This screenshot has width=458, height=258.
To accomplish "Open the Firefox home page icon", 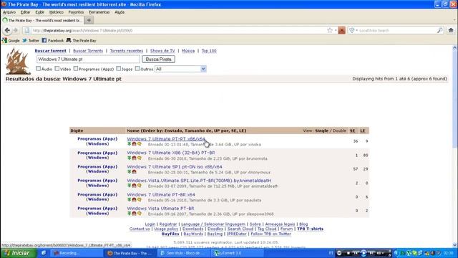I will pyautogui.click(x=451, y=30).
